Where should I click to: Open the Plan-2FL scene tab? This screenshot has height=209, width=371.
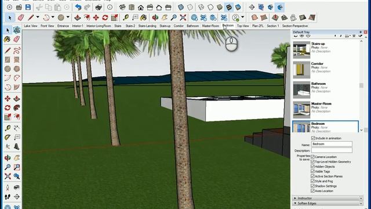click(257, 26)
